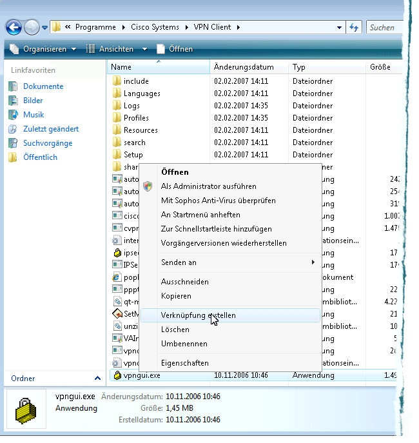Click the Bilder icon in favorites pane

[x=14, y=101]
